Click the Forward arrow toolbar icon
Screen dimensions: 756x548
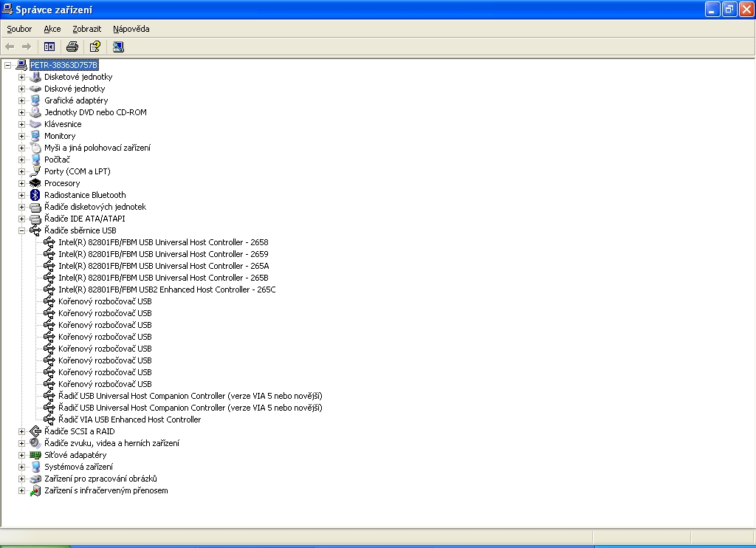pyautogui.click(x=27, y=47)
